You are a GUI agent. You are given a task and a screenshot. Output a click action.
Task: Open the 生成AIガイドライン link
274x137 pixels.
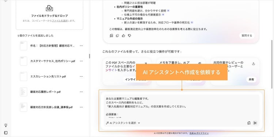pyautogui.click(x=199, y=133)
